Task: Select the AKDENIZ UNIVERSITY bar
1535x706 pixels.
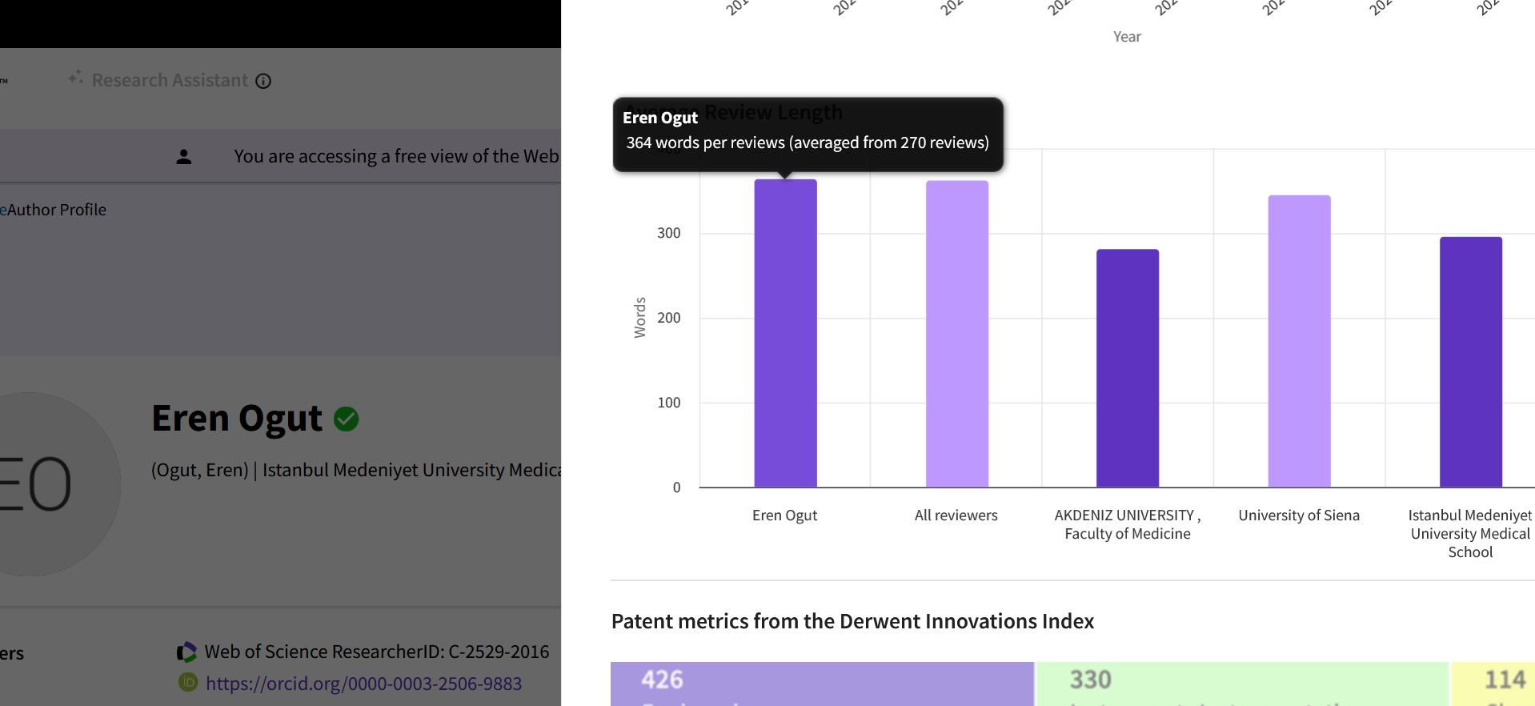Action: [x=1127, y=368]
